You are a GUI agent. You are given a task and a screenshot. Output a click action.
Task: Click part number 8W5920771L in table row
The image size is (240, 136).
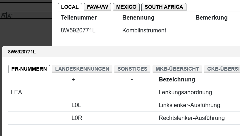[78, 30]
